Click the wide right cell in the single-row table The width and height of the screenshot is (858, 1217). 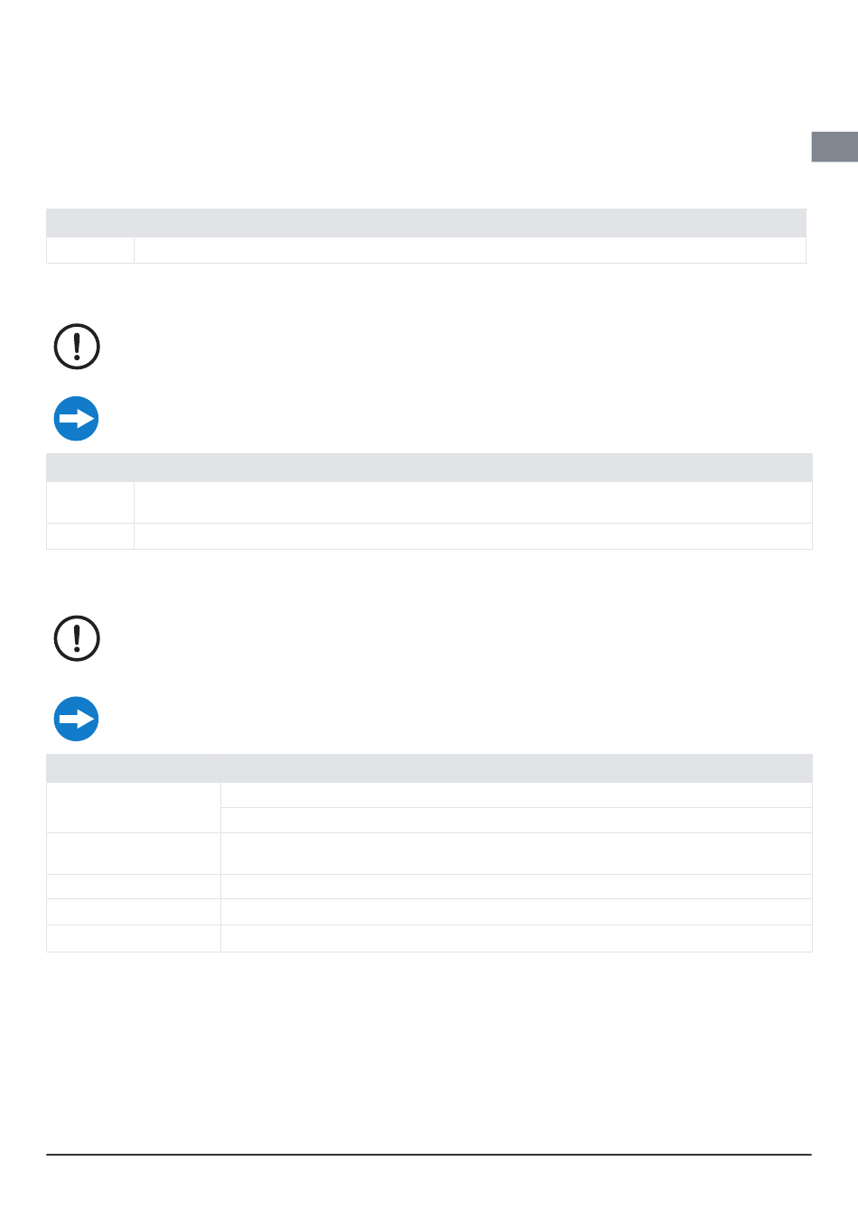[470, 250]
